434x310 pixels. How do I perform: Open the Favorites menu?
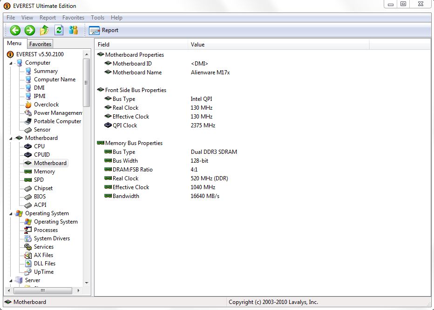click(74, 18)
